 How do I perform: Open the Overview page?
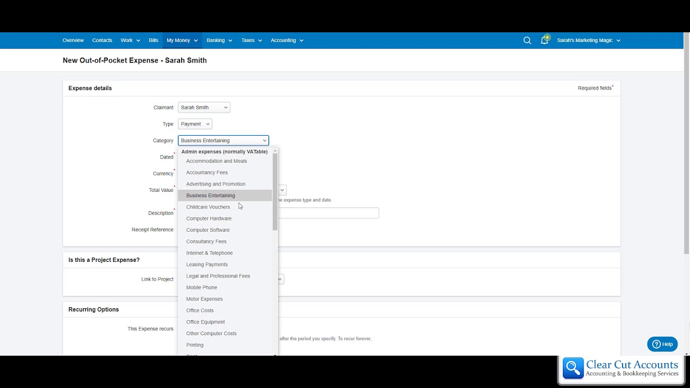[x=73, y=40]
